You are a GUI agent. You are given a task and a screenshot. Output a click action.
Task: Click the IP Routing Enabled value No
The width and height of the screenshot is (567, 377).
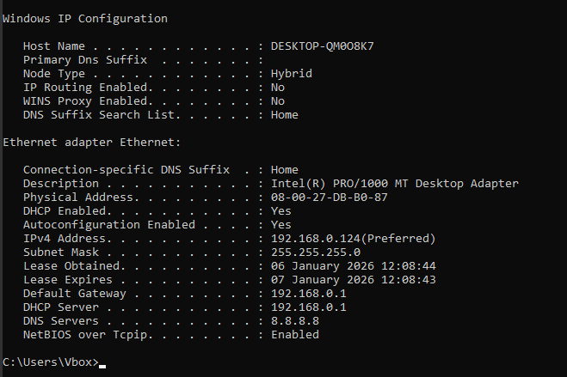pyautogui.click(x=278, y=87)
